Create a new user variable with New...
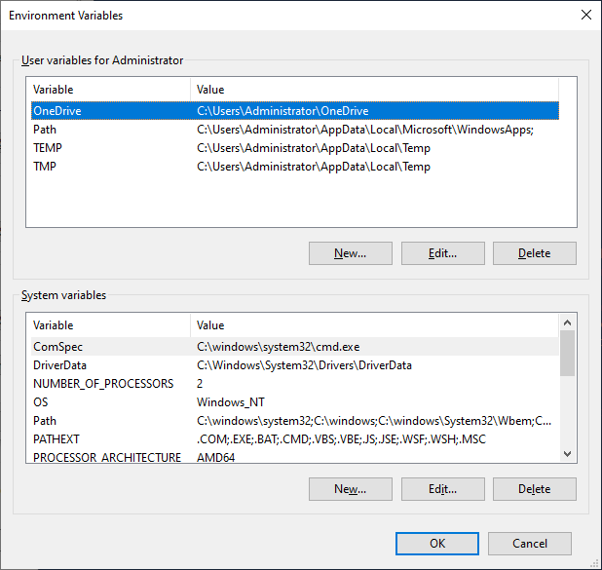 350,253
